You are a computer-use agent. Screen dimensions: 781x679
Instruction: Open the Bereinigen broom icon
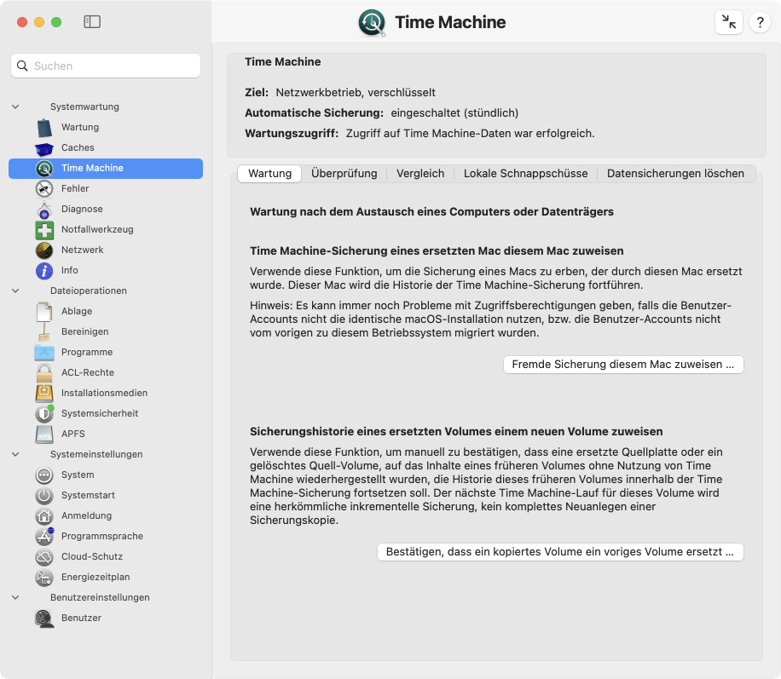click(x=44, y=331)
